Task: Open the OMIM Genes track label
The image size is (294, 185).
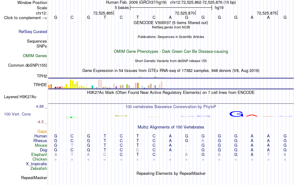Action: pyautogui.click(x=35, y=56)
